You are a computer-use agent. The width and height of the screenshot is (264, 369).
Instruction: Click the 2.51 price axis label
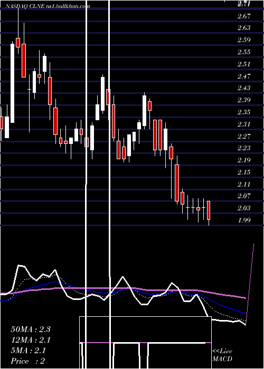click(x=244, y=64)
